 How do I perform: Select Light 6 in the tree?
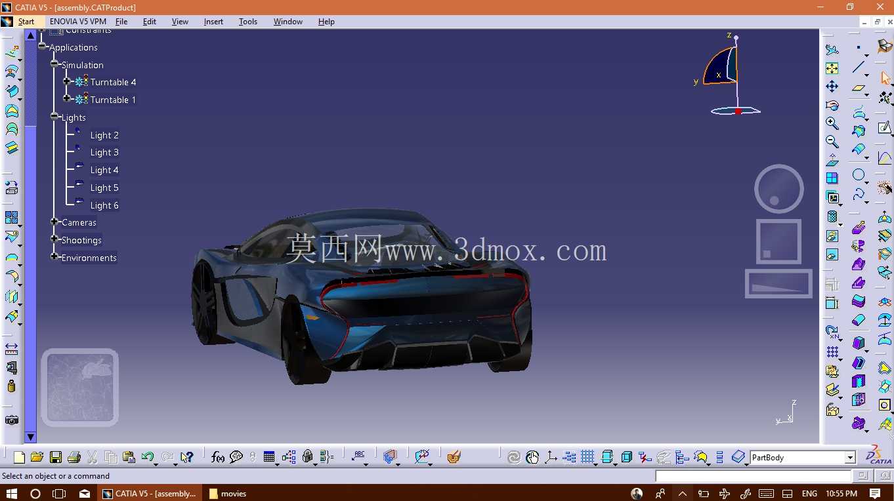pyautogui.click(x=104, y=205)
